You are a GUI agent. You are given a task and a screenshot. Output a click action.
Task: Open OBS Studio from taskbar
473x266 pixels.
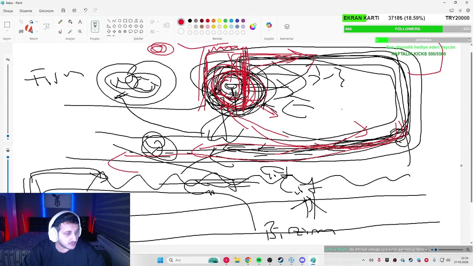pyautogui.click(x=270, y=260)
